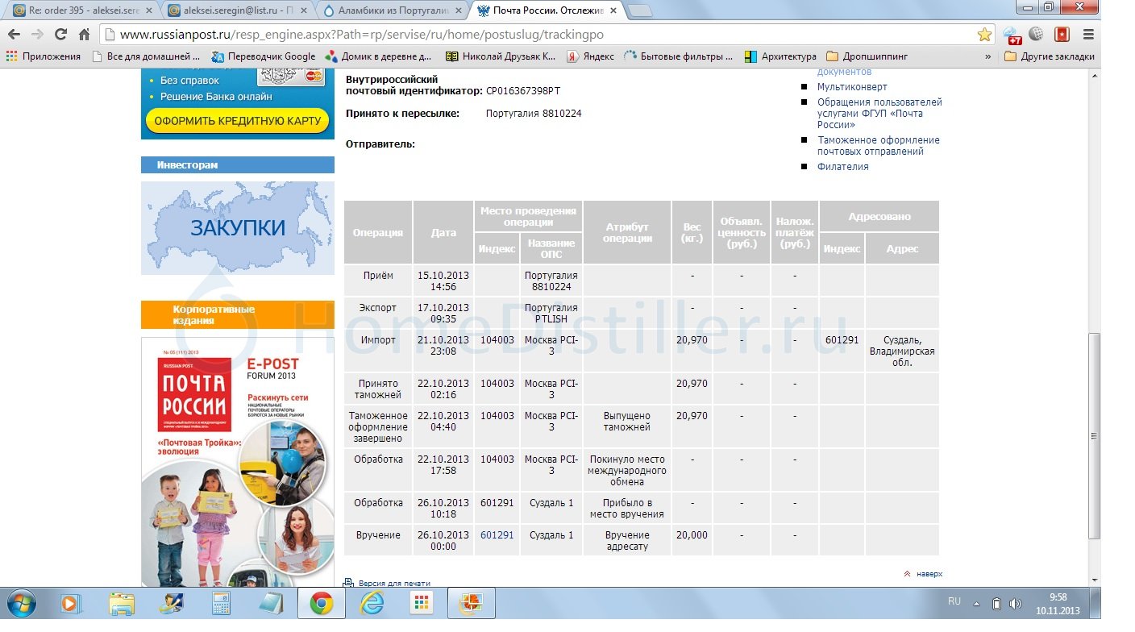Open Windows Explorer from taskbar
This screenshot has height=632, width=1135.
click(122, 603)
